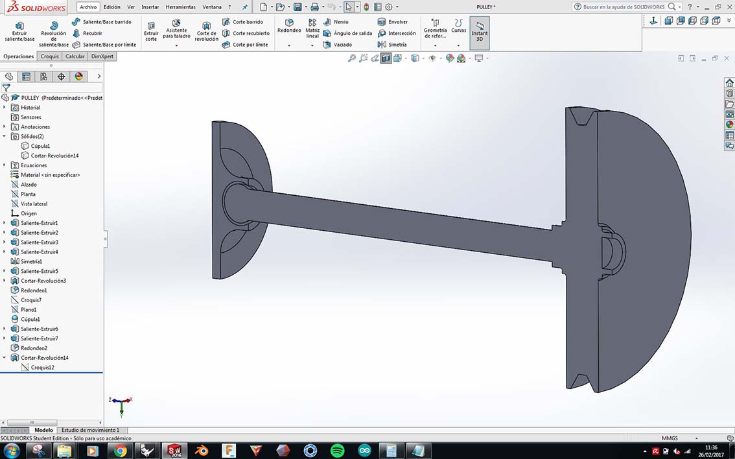Viewport: 735px width, 459px height.
Task: Open Asistente para taladro dropdown arrow
Action: coord(176,45)
